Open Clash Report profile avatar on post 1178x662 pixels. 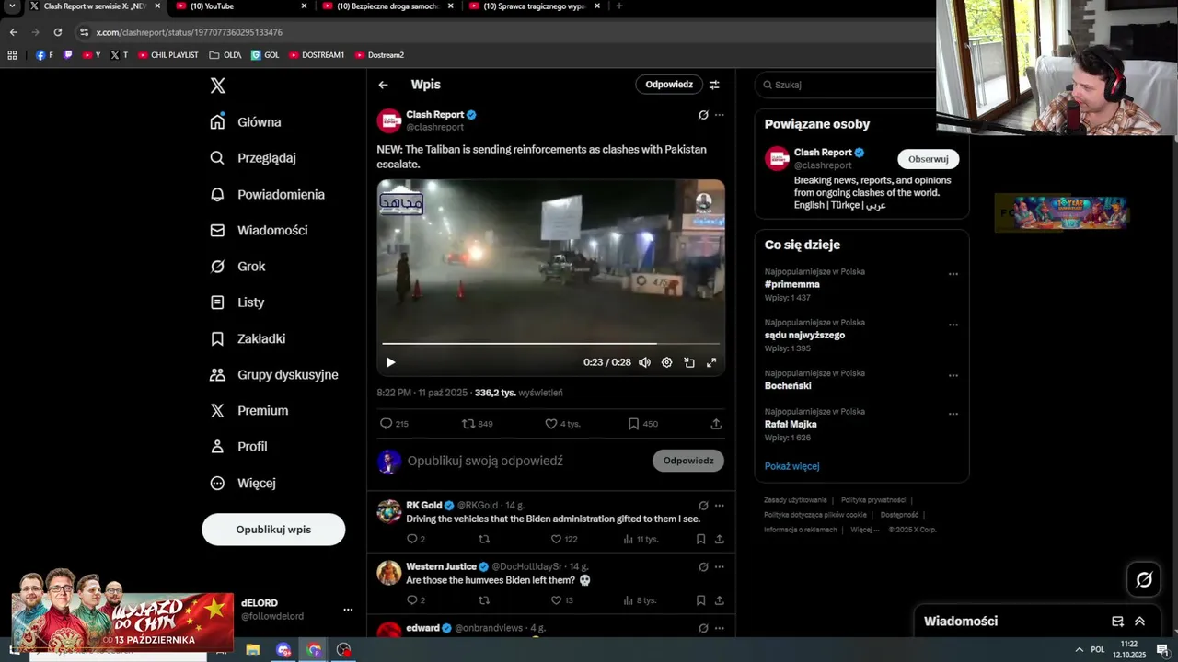click(389, 120)
